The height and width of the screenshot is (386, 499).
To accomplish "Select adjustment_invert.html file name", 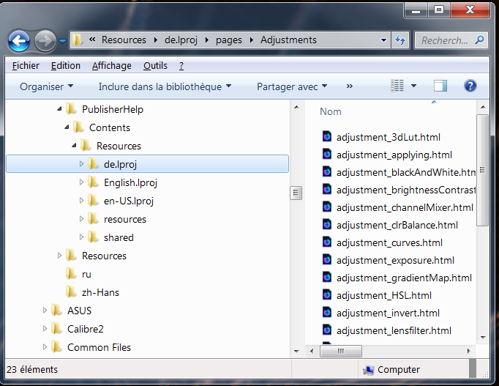I will (x=388, y=313).
